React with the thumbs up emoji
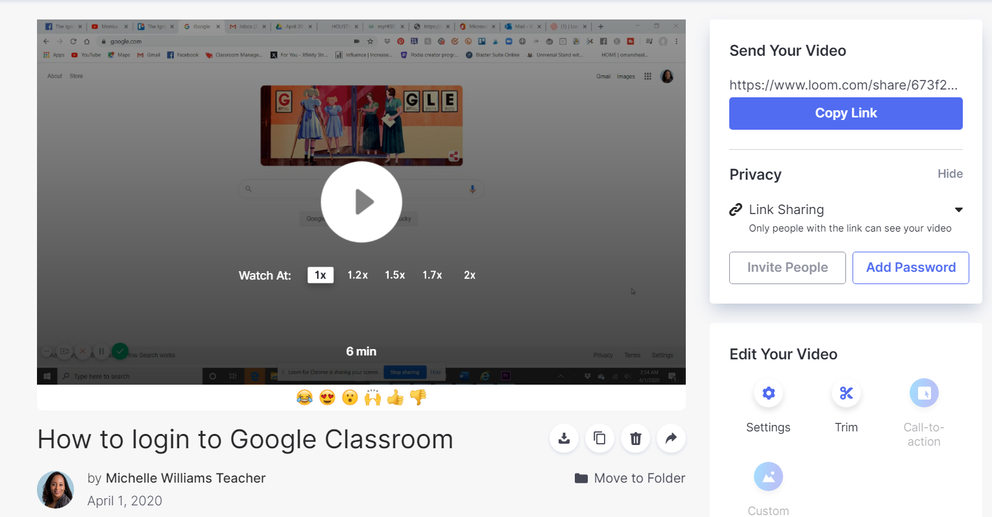992x517 pixels. pyautogui.click(x=395, y=397)
